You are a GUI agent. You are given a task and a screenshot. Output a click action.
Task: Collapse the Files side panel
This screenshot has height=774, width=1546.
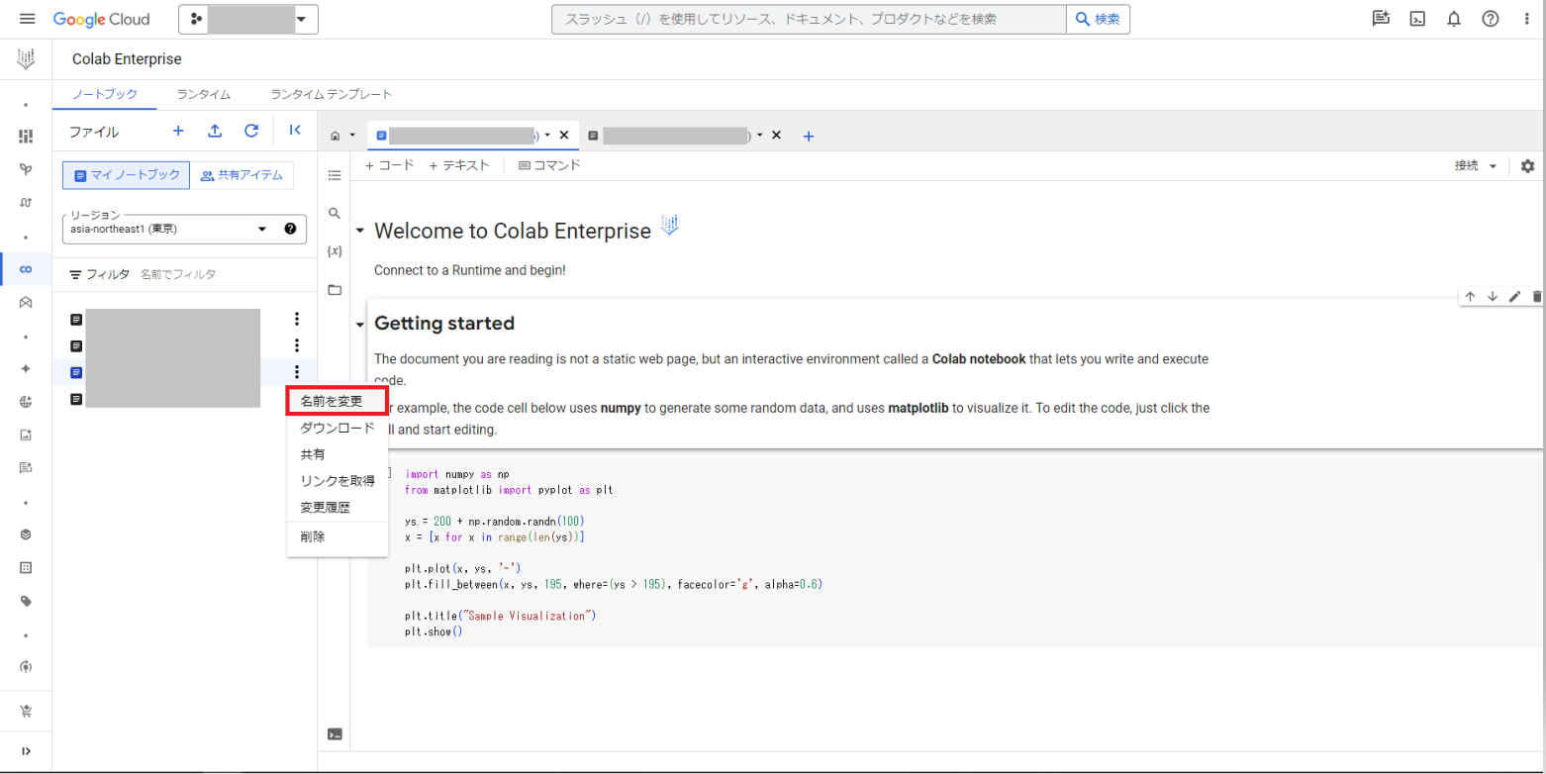(x=294, y=131)
